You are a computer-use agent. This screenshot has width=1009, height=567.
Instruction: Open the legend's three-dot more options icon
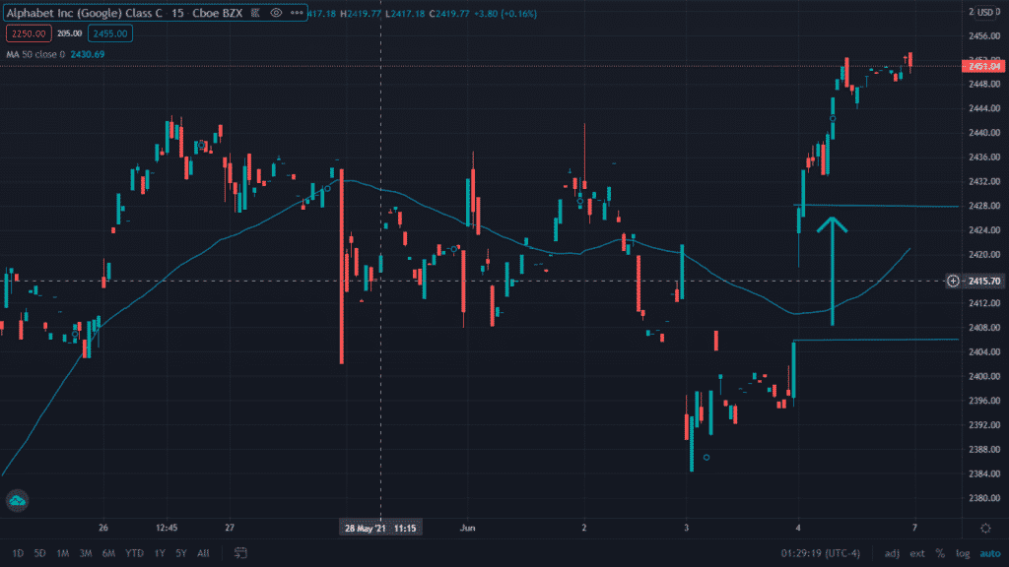[297, 13]
